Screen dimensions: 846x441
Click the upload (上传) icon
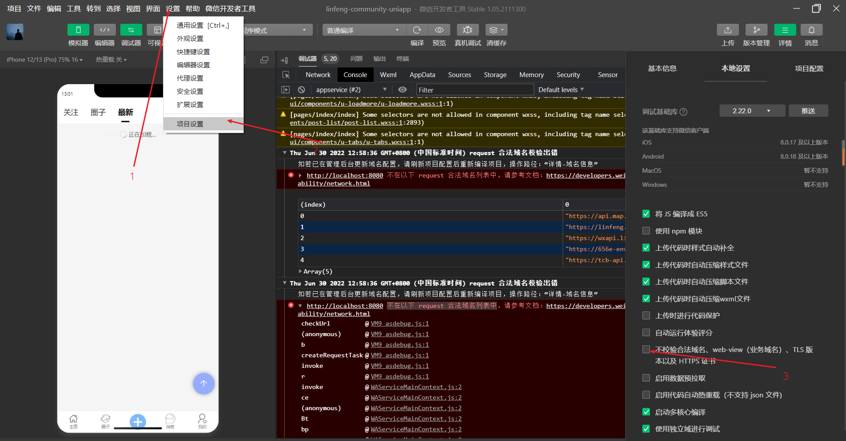coord(727,30)
